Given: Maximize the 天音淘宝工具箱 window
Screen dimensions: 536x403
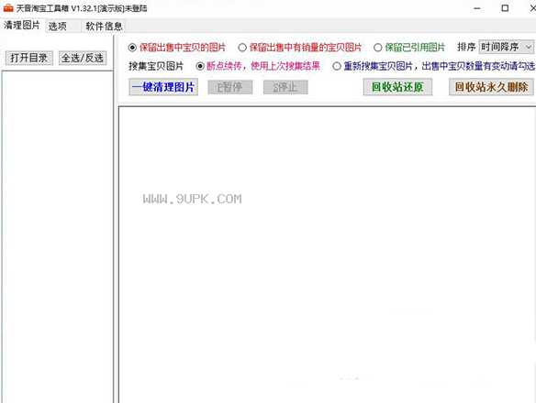Looking at the screenshot, I should (x=505, y=8).
